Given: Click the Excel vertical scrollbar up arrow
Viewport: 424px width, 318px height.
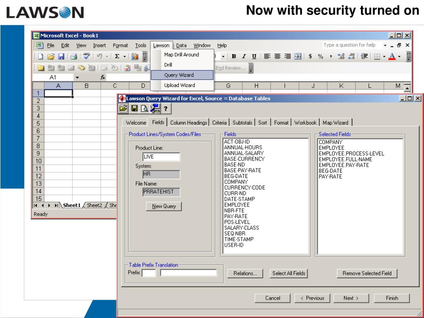Looking at the screenshot, I should (407, 88).
